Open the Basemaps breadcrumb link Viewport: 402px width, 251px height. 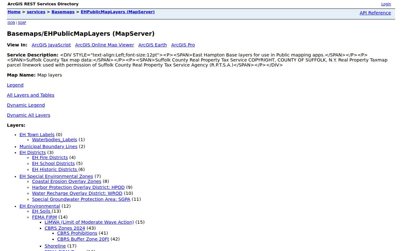63,12
